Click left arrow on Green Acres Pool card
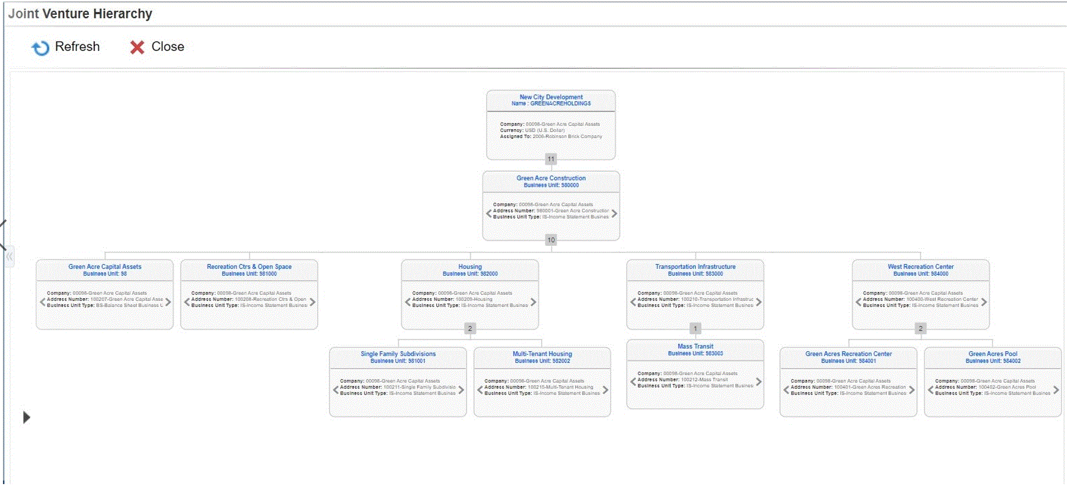Image resolution: width=1067 pixels, height=493 pixels. [x=930, y=390]
